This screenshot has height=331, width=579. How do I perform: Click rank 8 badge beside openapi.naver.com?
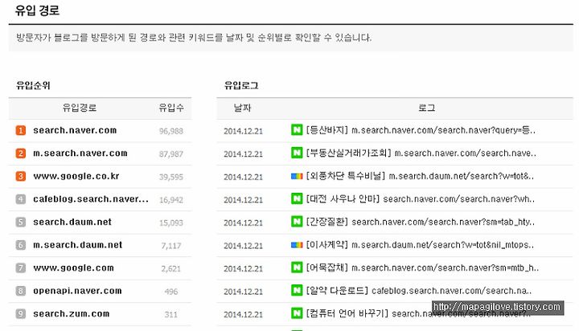21,291
